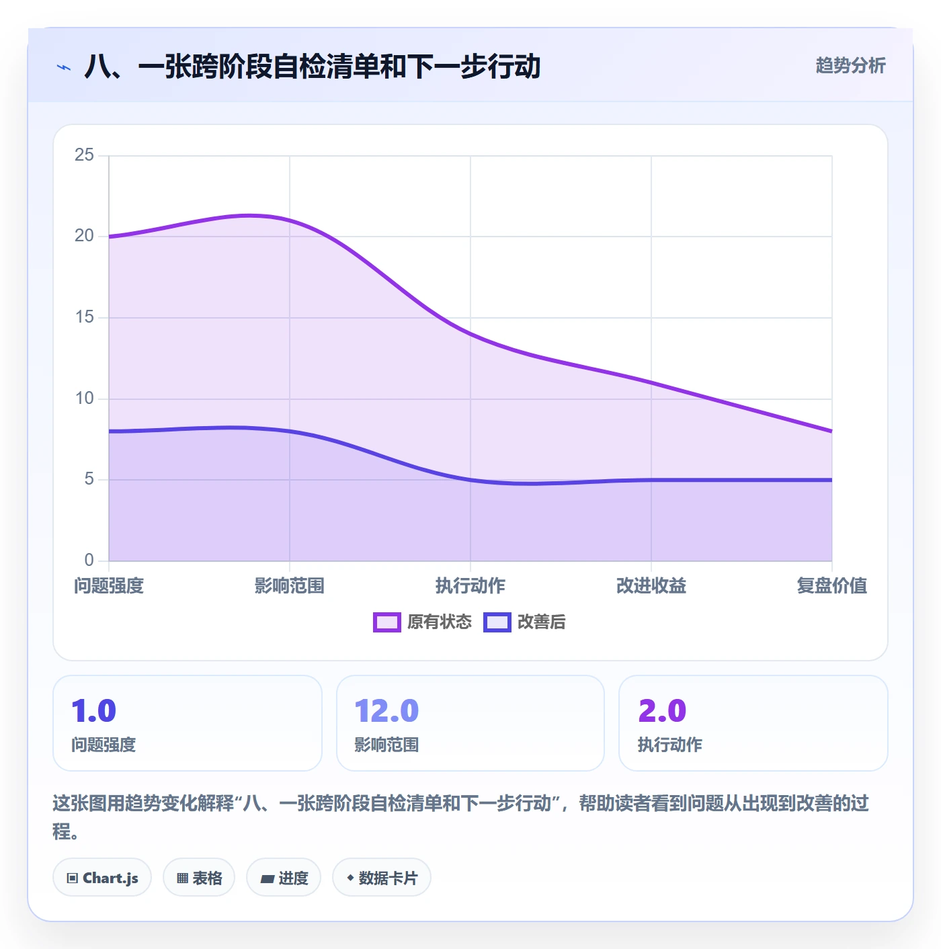Click the description paragraph below the cards

click(x=461, y=817)
